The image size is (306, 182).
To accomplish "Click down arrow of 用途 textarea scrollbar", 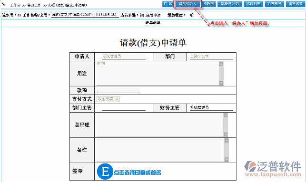I will click(221, 83).
